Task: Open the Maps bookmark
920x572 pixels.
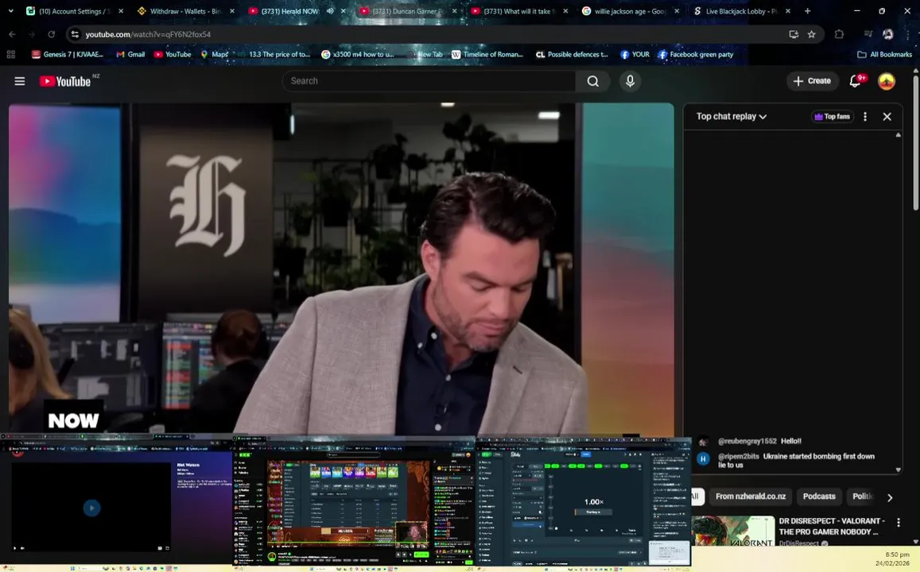Action: (214, 55)
